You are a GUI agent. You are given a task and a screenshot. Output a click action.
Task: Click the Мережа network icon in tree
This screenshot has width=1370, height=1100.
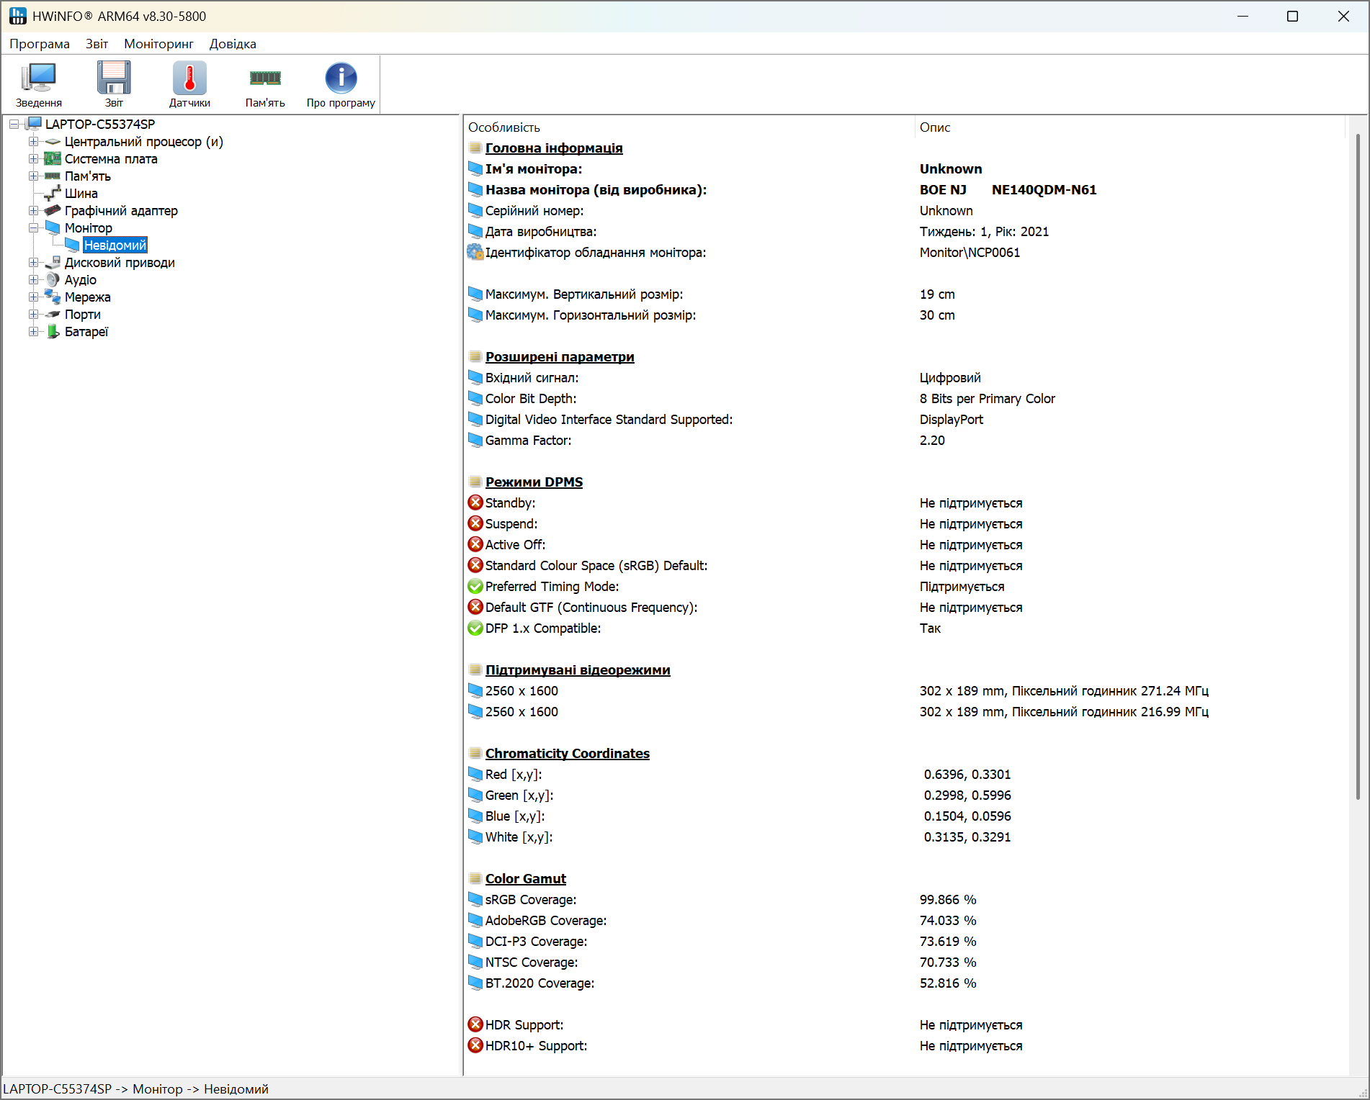[53, 297]
